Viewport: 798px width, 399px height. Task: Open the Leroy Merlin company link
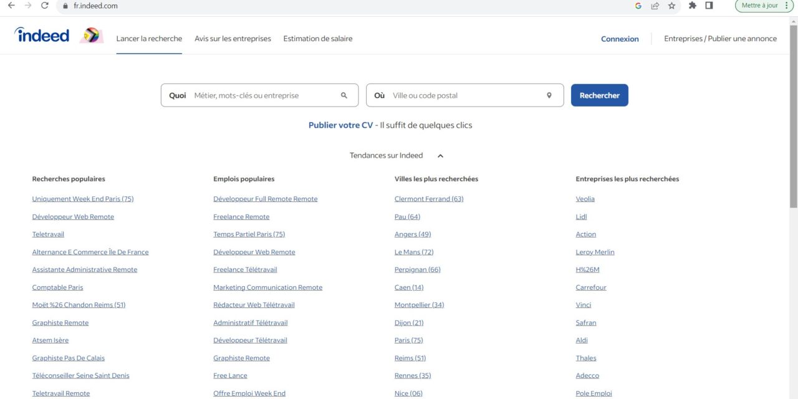[x=595, y=252]
